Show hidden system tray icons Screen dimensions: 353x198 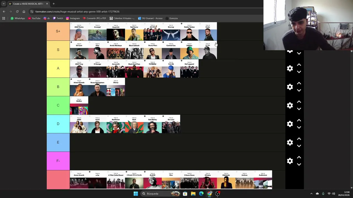point(311,194)
